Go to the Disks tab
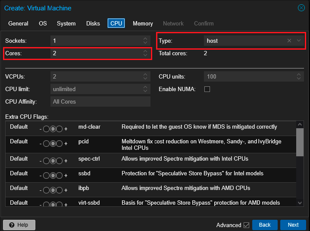The width and height of the screenshot is (310, 231). [93, 23]
